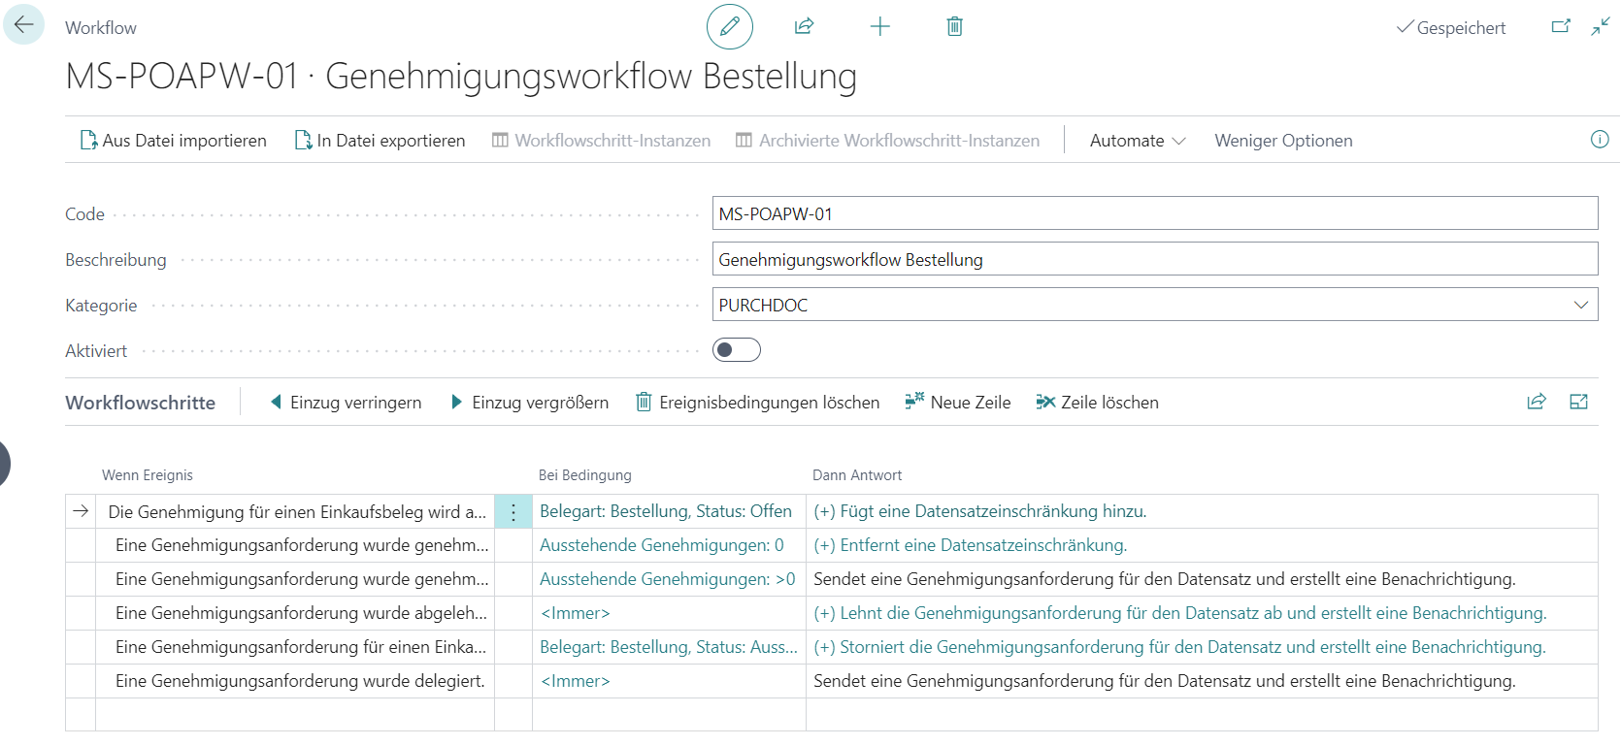Click Einzug vergrößern
The image size is (1621, 746).
click(x=530, y=403)
